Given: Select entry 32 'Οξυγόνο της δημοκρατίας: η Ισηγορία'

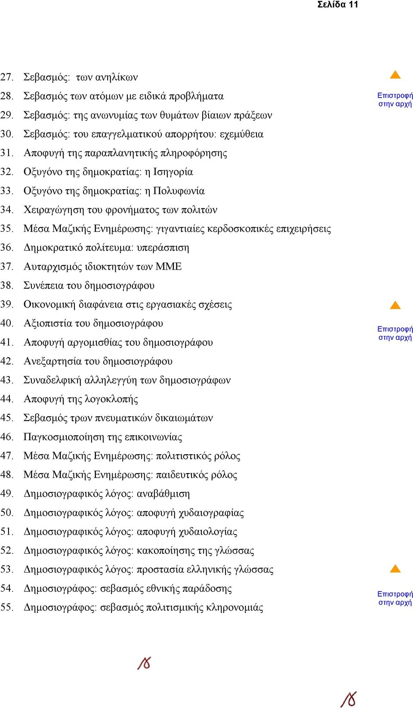Looking at the screenshot, I should [x=108, y=172].
